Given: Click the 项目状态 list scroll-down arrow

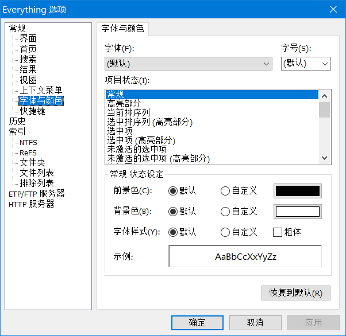Looking at the screenshot, I should coord(324,158).
